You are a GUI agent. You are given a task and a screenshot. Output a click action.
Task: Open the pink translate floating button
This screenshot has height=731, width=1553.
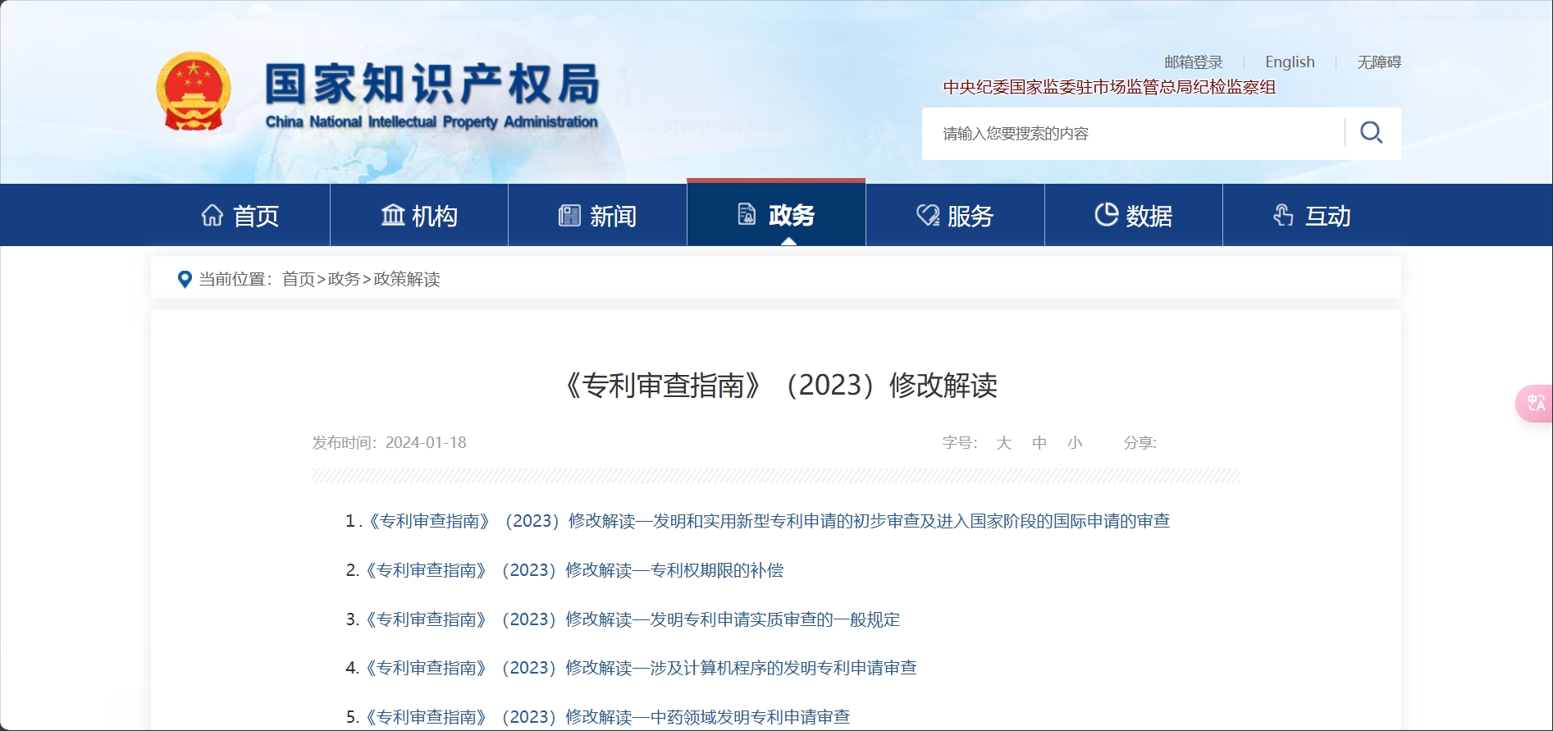1534,403
